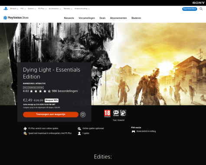206x165 pixels.
Task: Click the PlayStation Store text link
Action: point(18,18)
